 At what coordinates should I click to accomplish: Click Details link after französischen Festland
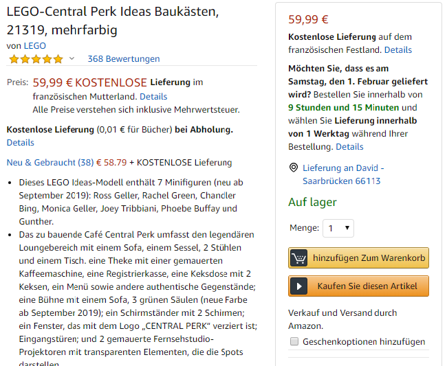point(398,49)
